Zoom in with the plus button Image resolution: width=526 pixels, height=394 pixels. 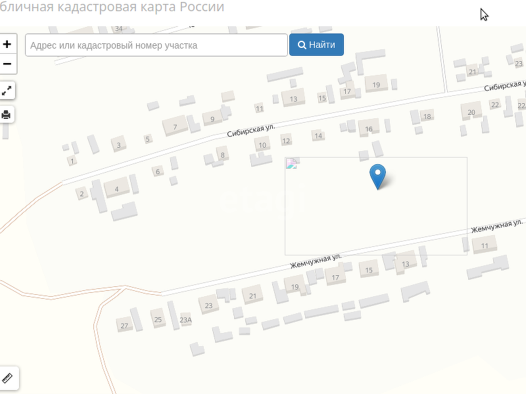tap(7, 44)
